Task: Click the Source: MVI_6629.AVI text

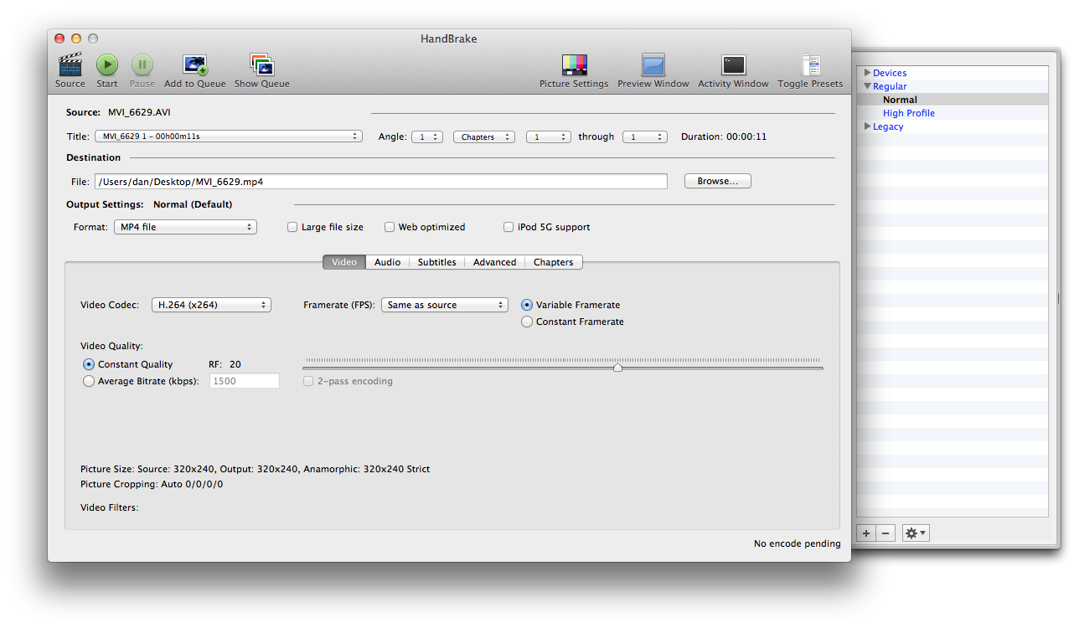Action: coord(118,112)
